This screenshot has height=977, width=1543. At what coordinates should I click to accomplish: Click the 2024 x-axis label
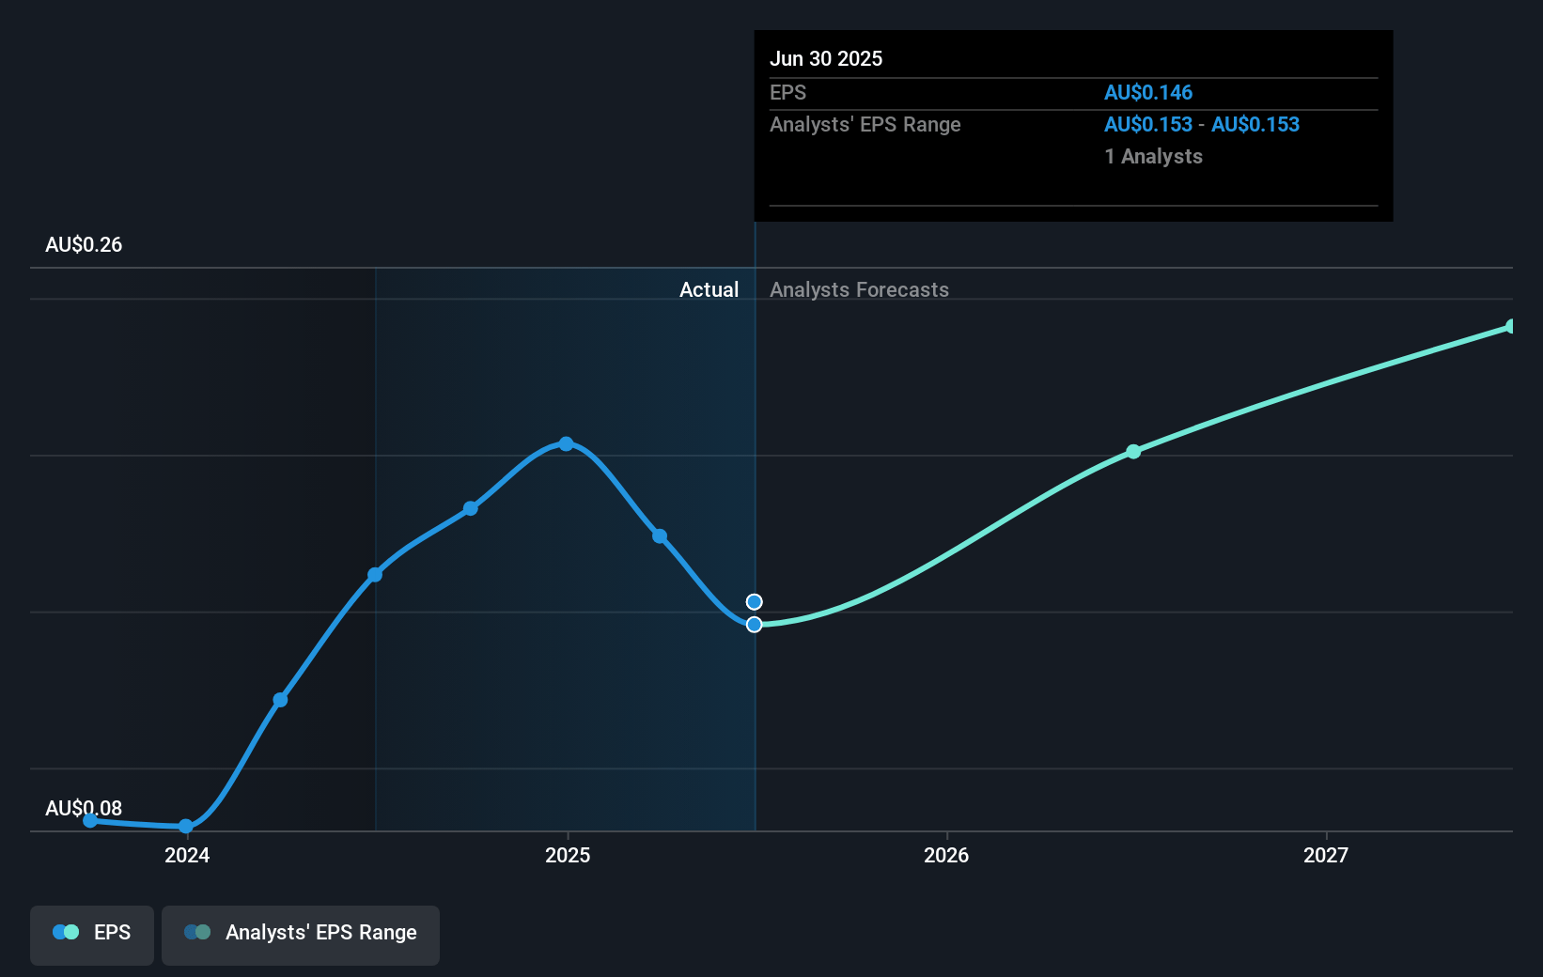(x=187, y=855)
